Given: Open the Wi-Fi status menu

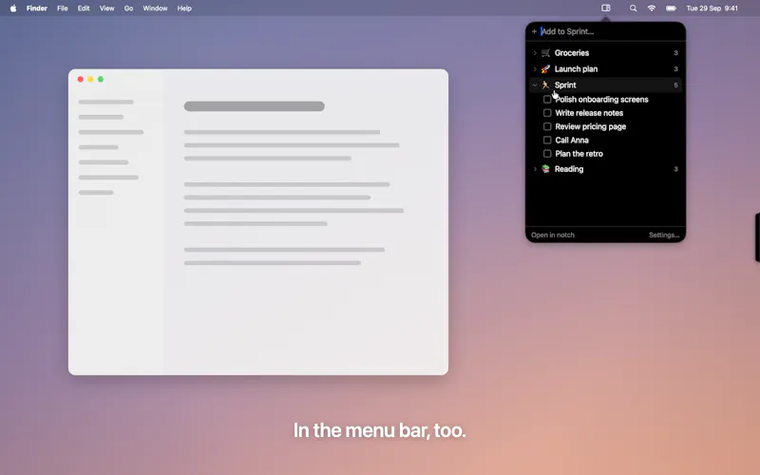Looking at the screenshot, I should [x=652, y=9].
